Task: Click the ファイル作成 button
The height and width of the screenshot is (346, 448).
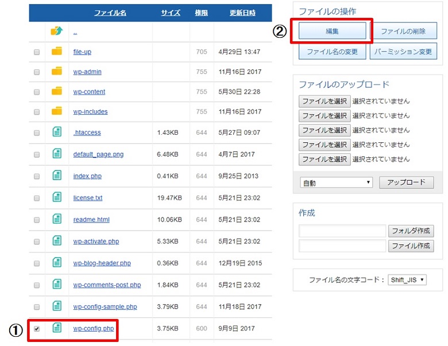Action: click(x=411, y=246)
